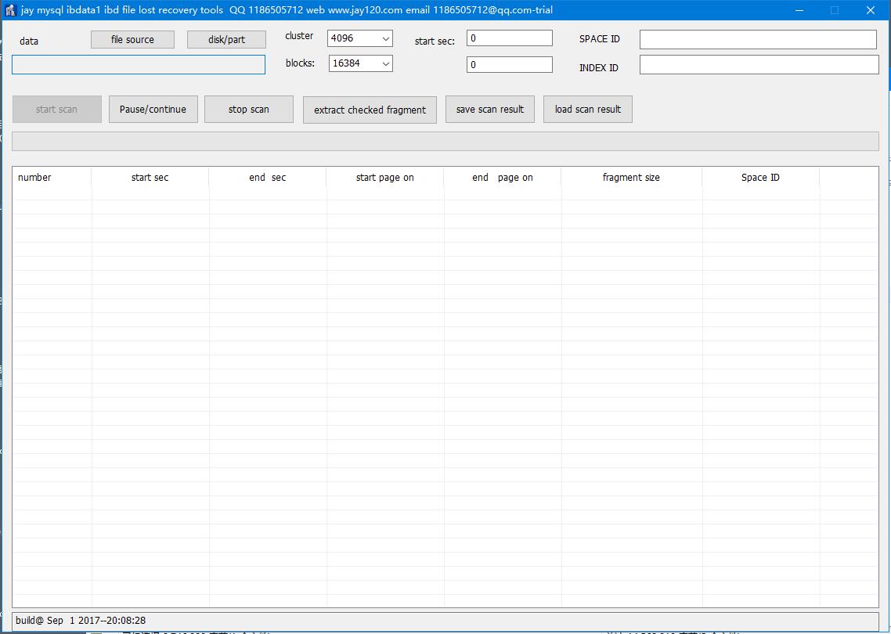Click the 'fragment size' column header

coord(631,177)
